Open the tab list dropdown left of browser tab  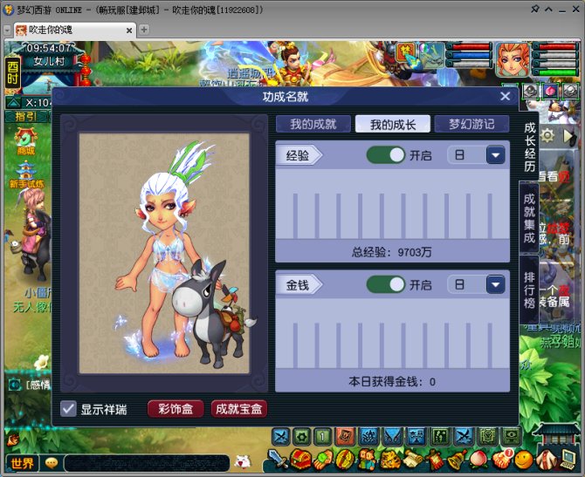tap(7, 31)
